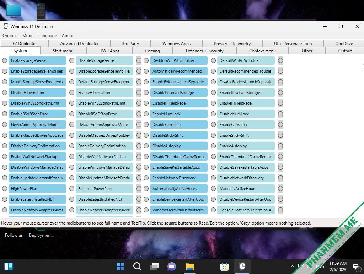Open the Language menu
The width and height of the screenshot is (364, 274).
click(48, 36)
